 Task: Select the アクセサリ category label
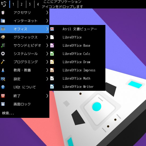tap(22, 12)
